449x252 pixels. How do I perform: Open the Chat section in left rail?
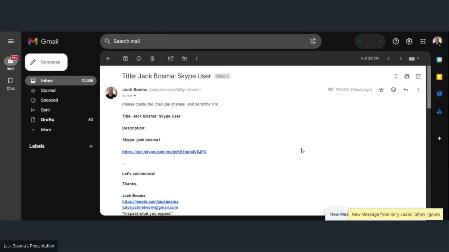(x=11, y=84)
